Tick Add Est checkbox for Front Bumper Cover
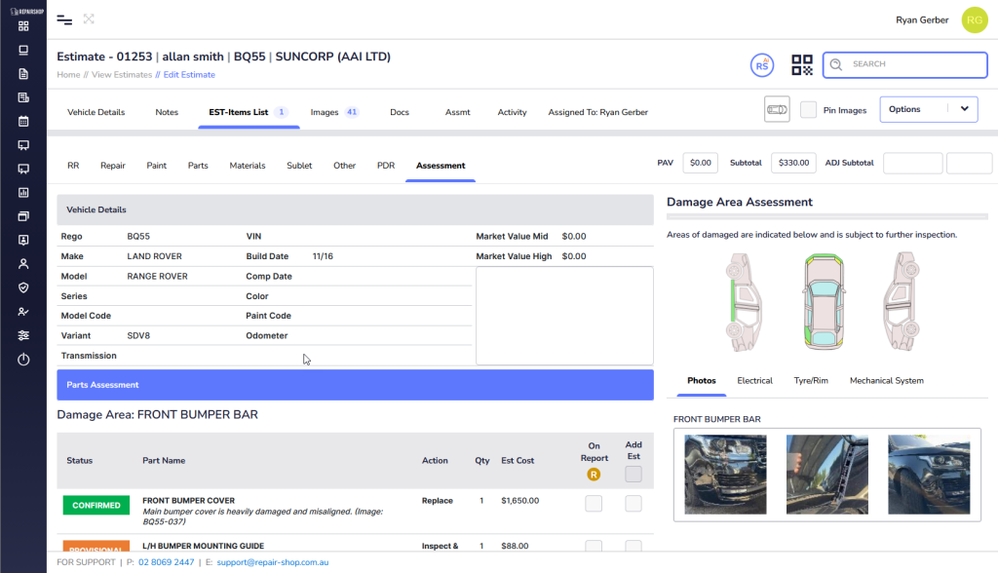998x573 pixels. point(633,504)
